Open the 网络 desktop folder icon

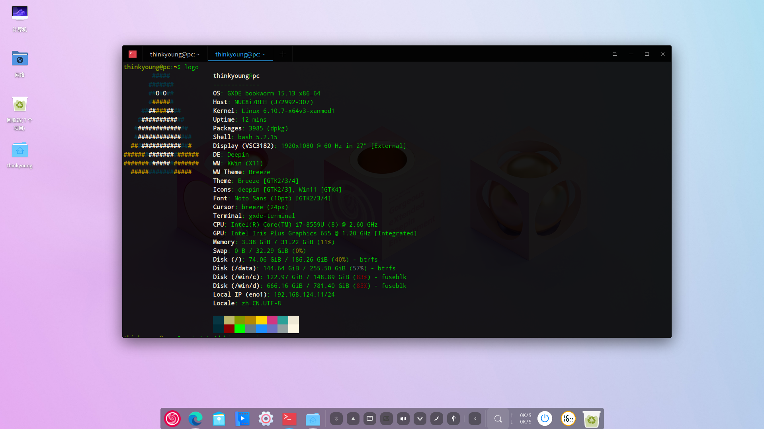coord(20,64)
